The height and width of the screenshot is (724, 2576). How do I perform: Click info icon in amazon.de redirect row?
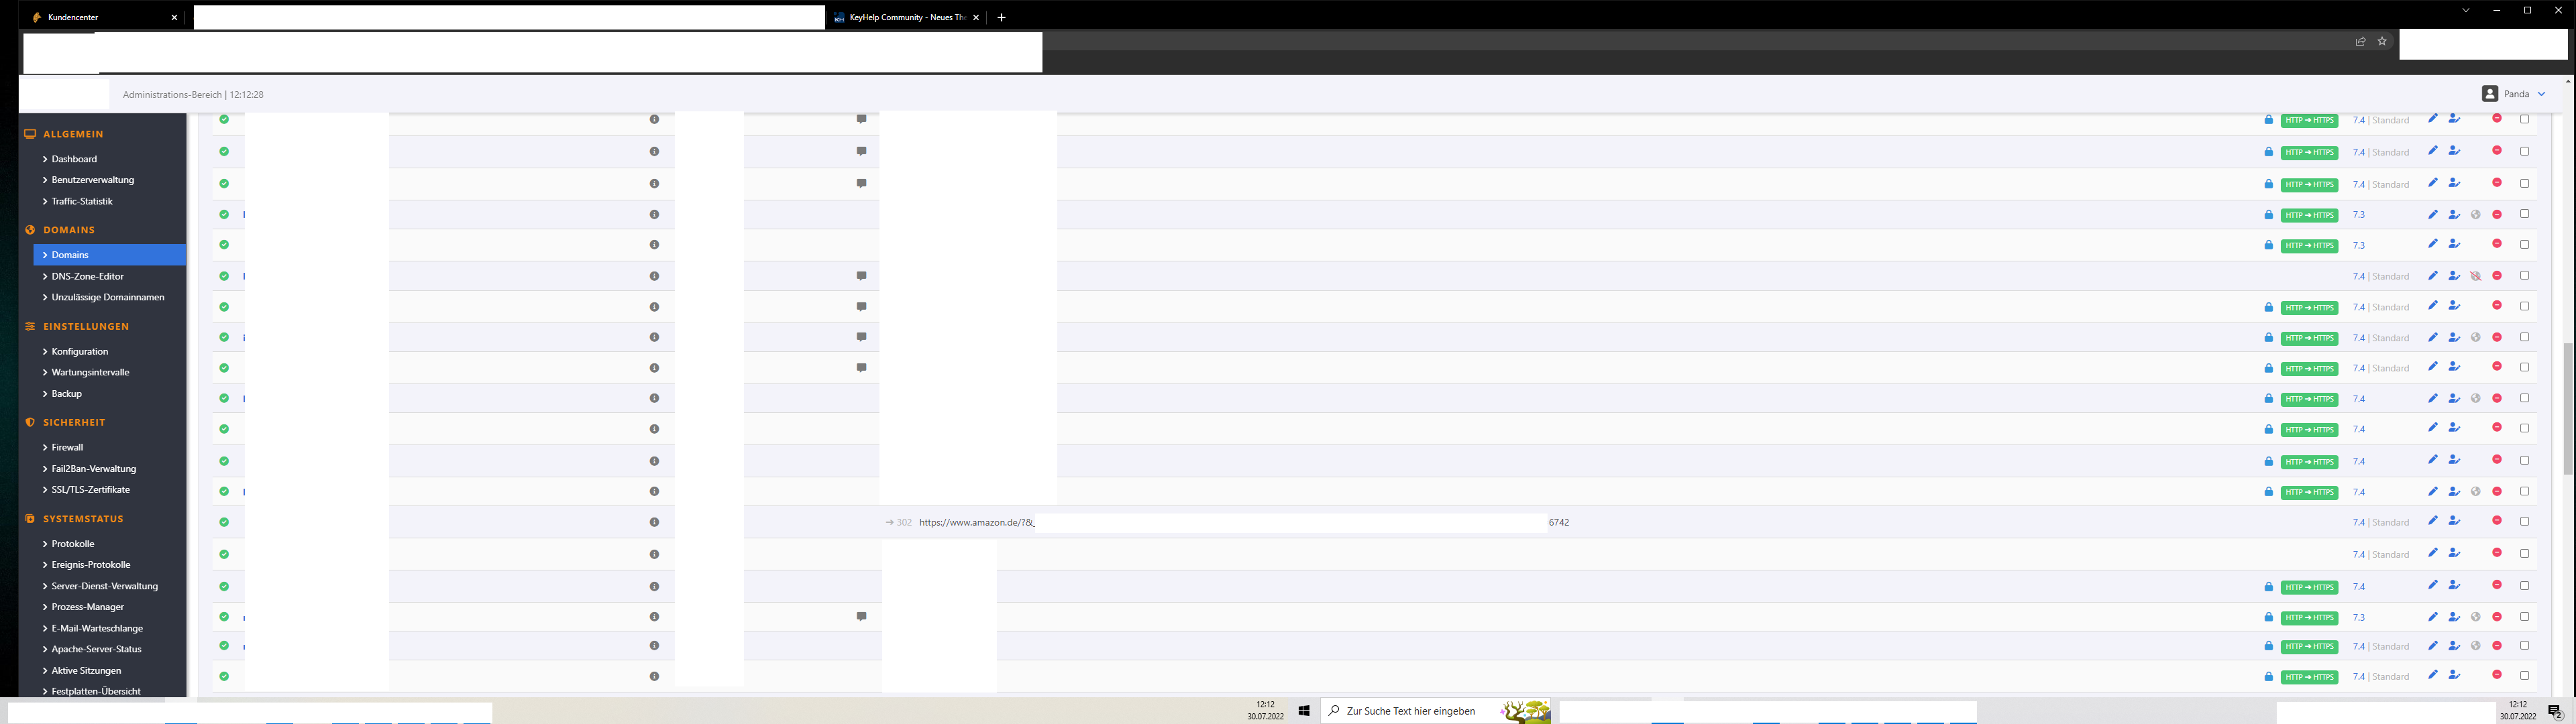click(x=654, y=522)
